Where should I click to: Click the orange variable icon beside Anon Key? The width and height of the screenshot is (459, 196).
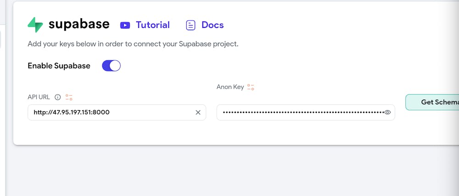point(251,87)
